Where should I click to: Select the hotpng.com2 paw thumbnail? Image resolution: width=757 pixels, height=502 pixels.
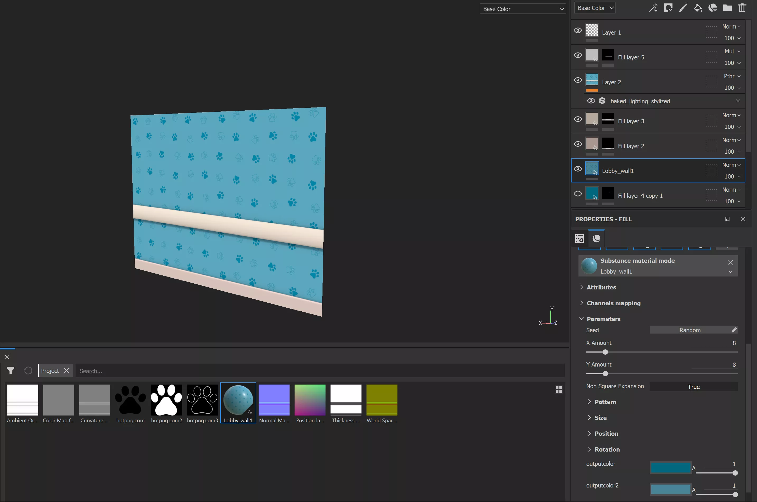[166, 400]
